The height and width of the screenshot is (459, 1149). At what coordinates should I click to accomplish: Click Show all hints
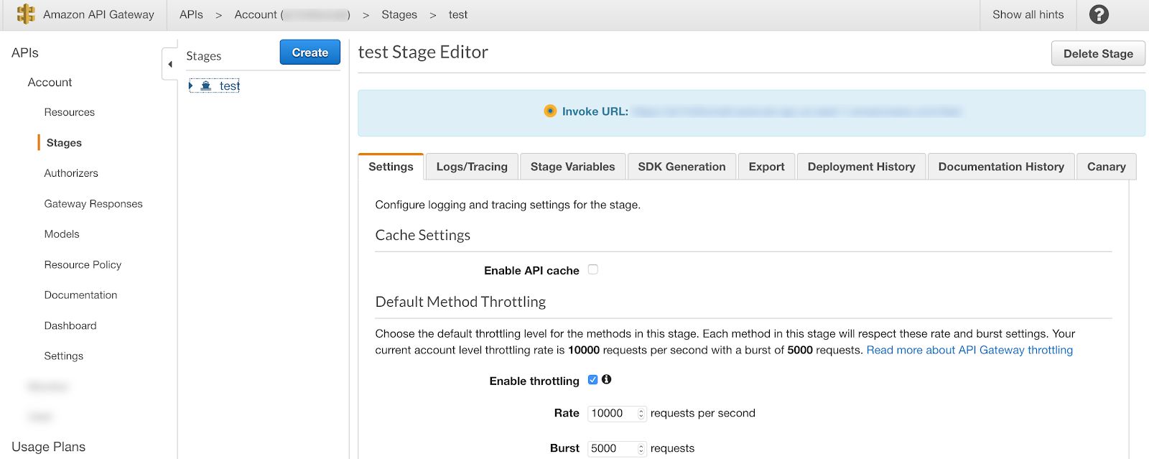coord(1028,14)
